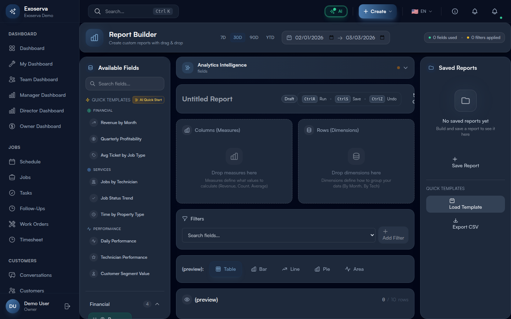Click the Search fields input box
The width and height of the screenshot is (511, 319).
125,84
